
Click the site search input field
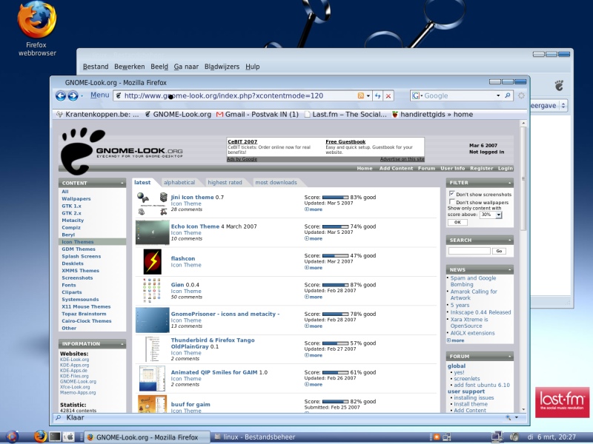(x=469, y=251)
